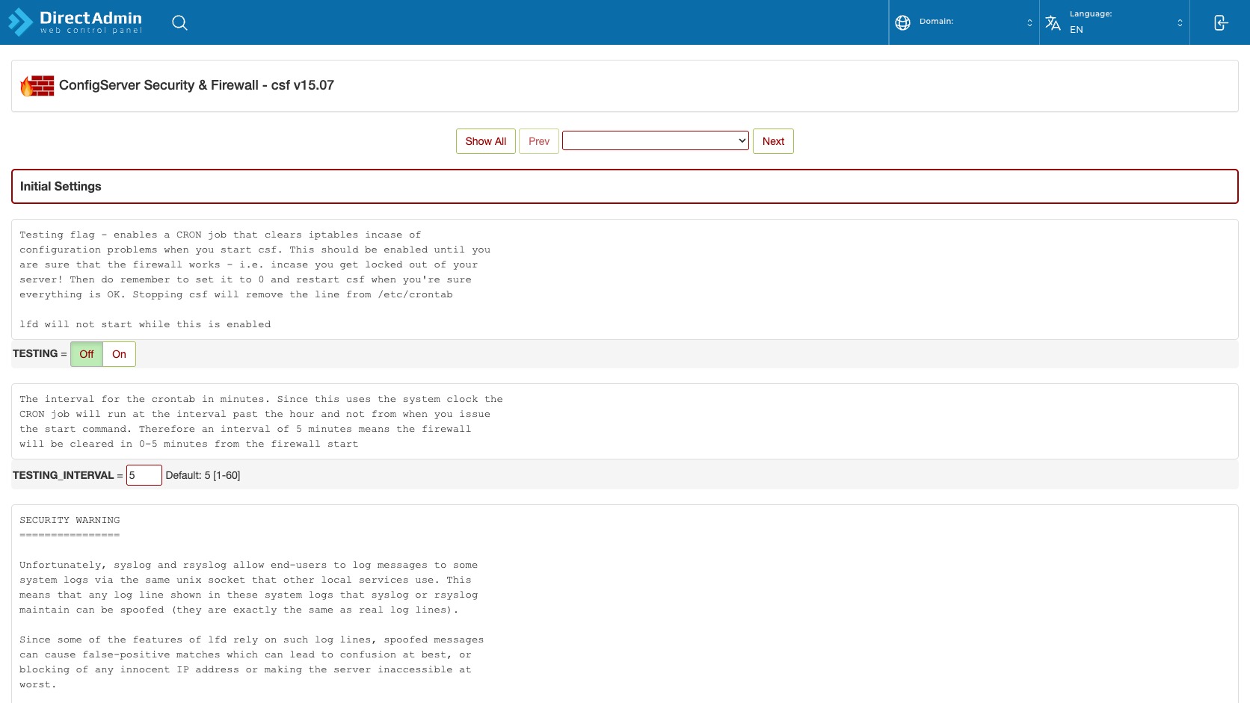Click the SECURITY WARNING heading text

tap(70, 520)
